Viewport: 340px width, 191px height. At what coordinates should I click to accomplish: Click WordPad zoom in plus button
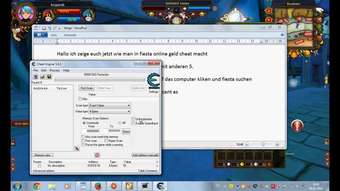click(277, 145)
